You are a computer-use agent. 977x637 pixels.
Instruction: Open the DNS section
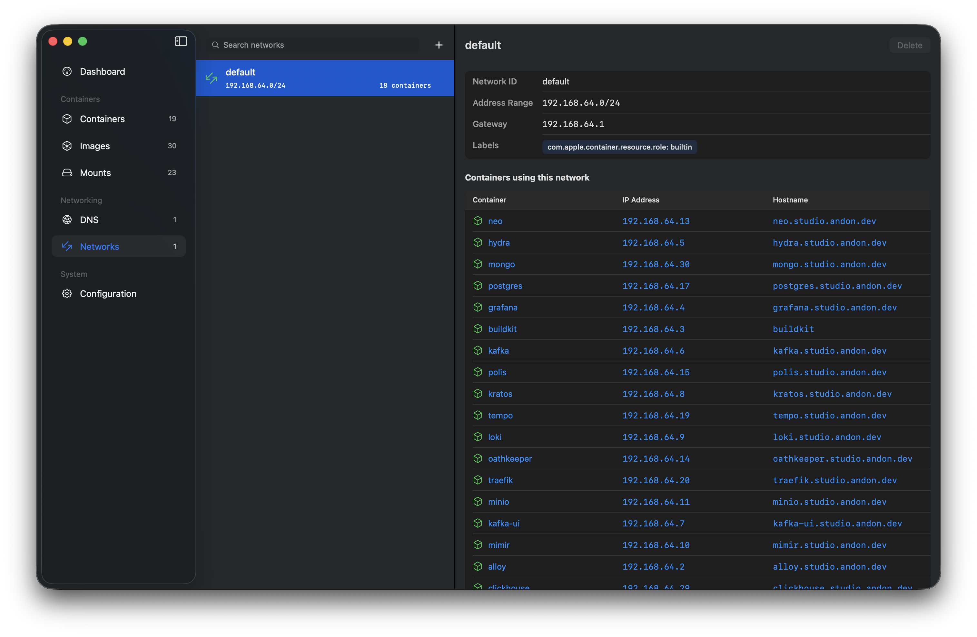(119, 220)
